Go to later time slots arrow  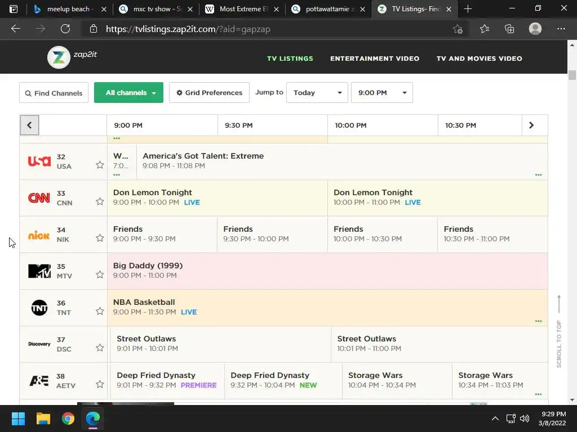(531, 125)
